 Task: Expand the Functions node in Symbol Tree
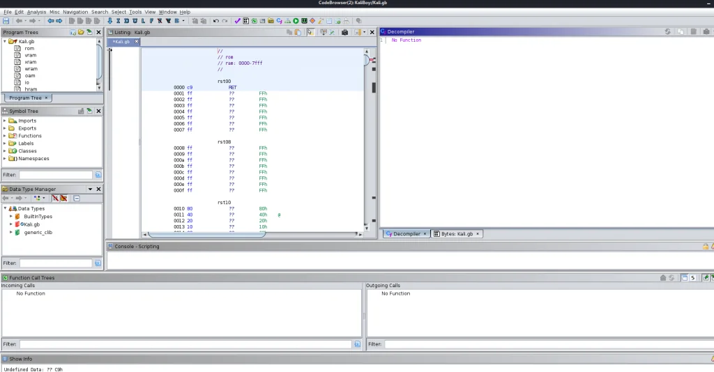(4, 136)
